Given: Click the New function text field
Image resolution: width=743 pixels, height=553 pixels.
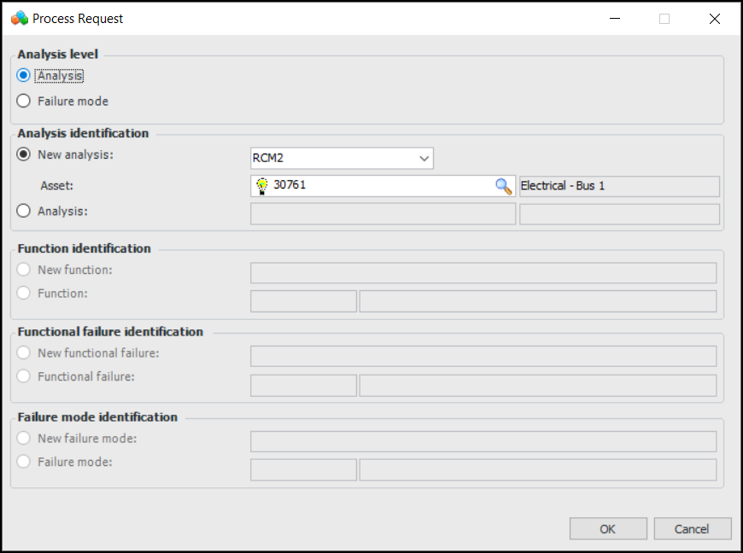Looking at the screenshot, I should [483, 273].
